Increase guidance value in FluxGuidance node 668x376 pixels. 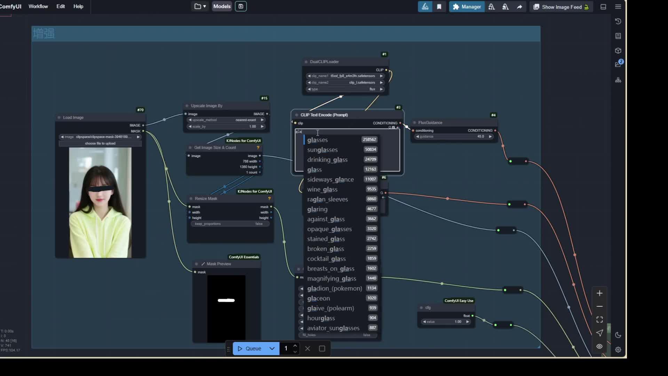(x=491, y=136)
